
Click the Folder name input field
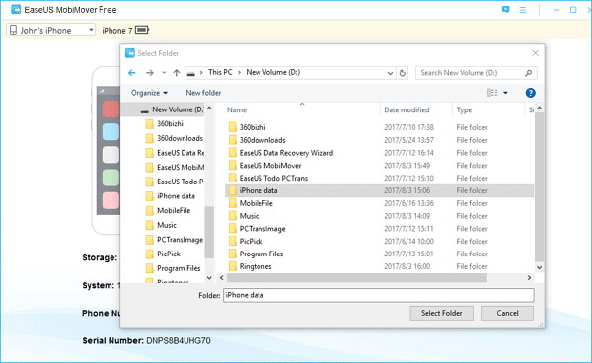coord(378,295)
